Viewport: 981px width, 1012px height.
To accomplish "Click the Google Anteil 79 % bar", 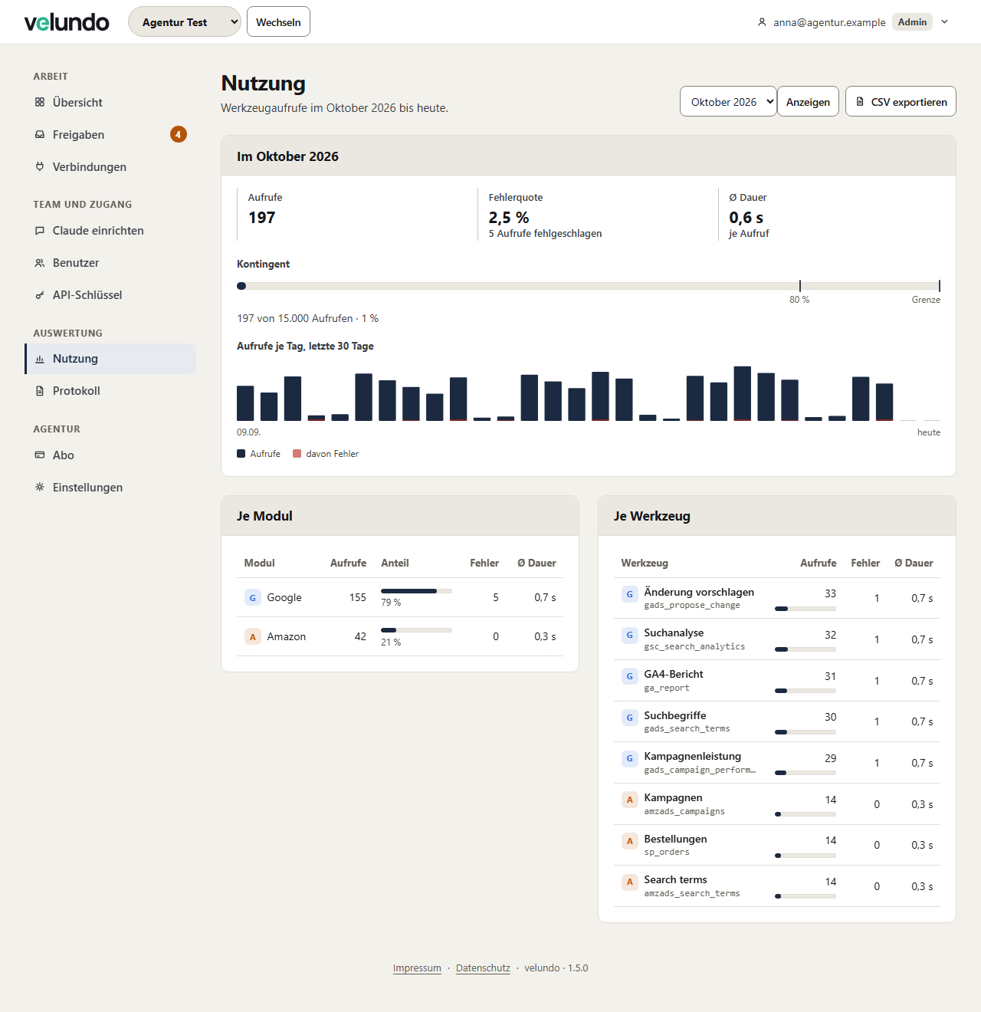I will 416,591.
